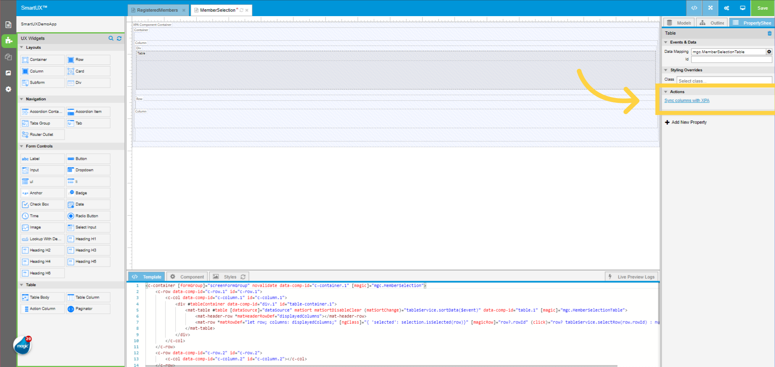Select the UX Widgets puzzle-piece sidebar icon

tap(8, 41)
